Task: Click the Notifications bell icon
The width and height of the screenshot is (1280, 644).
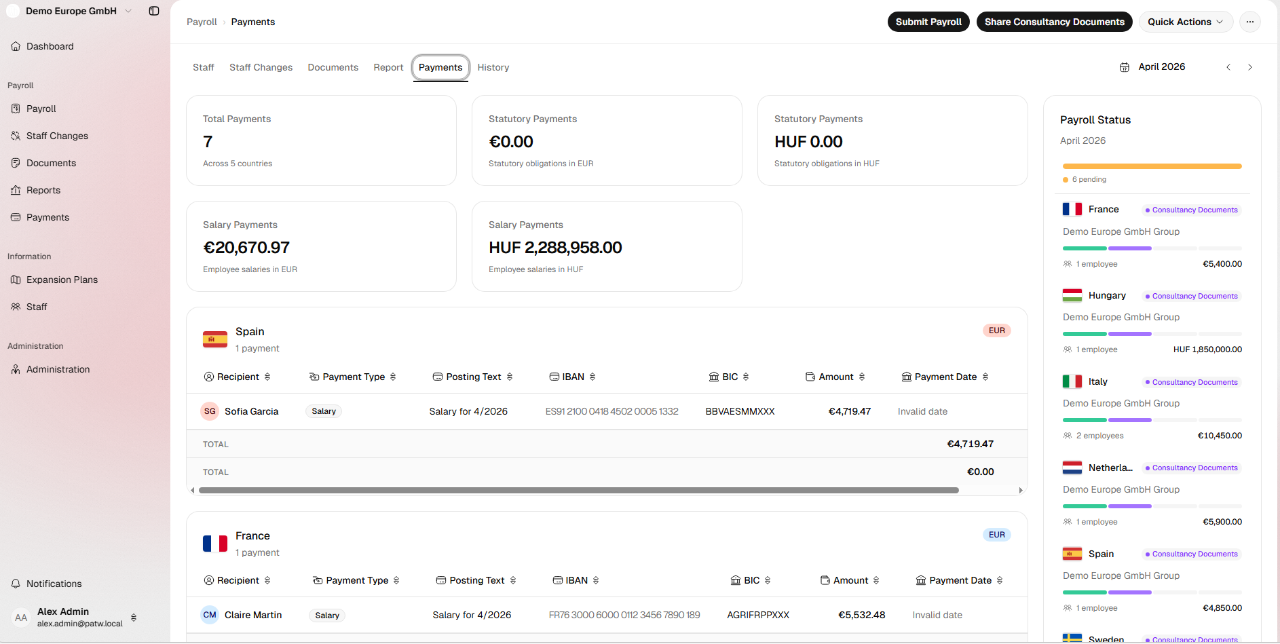Action: click(16, 584)
